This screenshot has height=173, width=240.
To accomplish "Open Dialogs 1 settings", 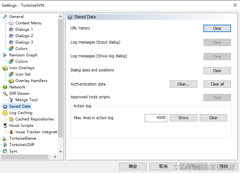I will click(x=24, y=29).
